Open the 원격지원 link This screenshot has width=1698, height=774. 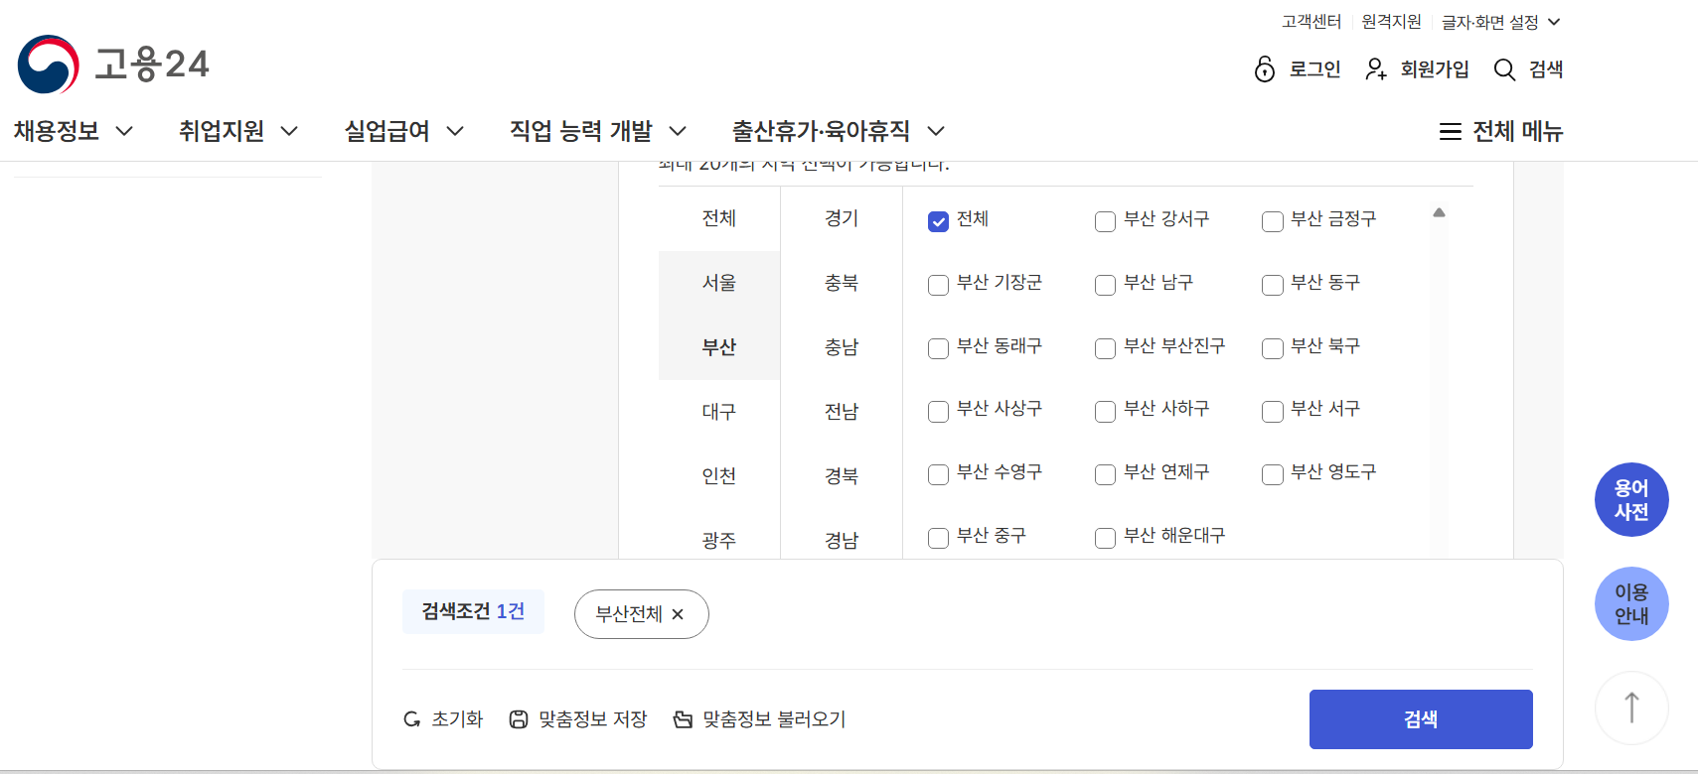coord(1391,22)
